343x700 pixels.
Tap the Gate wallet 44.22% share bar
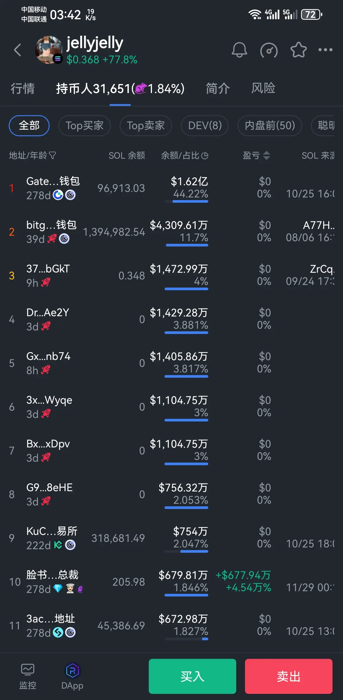(186, 201)
